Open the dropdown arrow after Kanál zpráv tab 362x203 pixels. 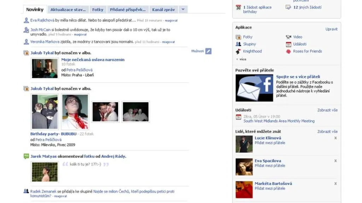coord(183,10)
